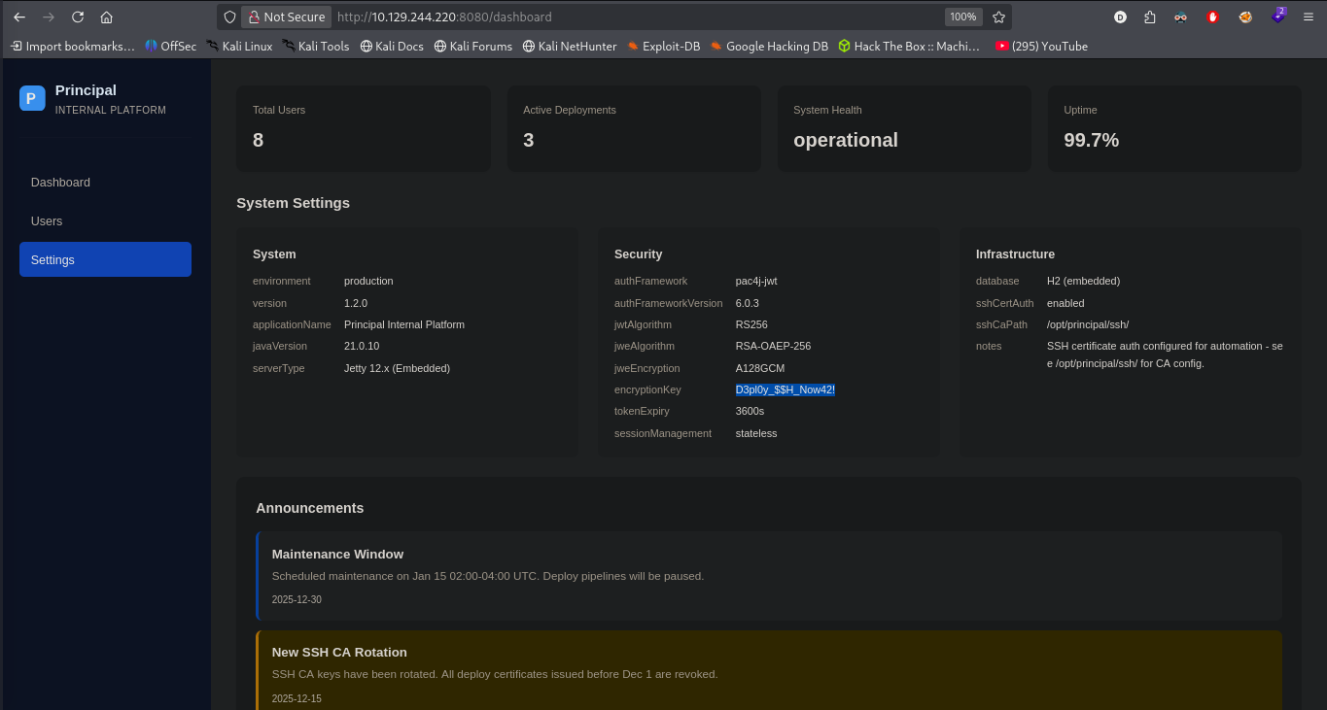Open the browser home page
1327x710 pixels.
107,17
